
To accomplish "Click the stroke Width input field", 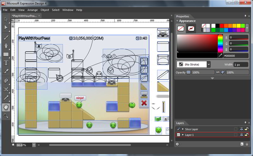I will pos(241,64).
